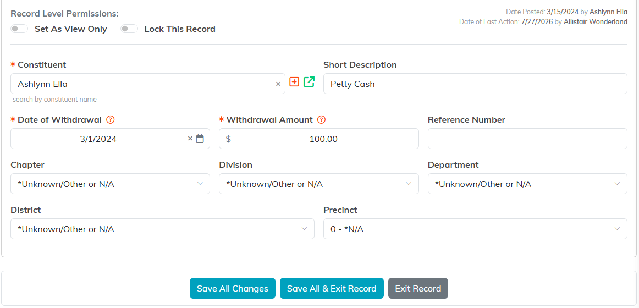Click the dollar sign in Withdrawal Amount
Screen dimensions: 639x308
tap(228, 139)
